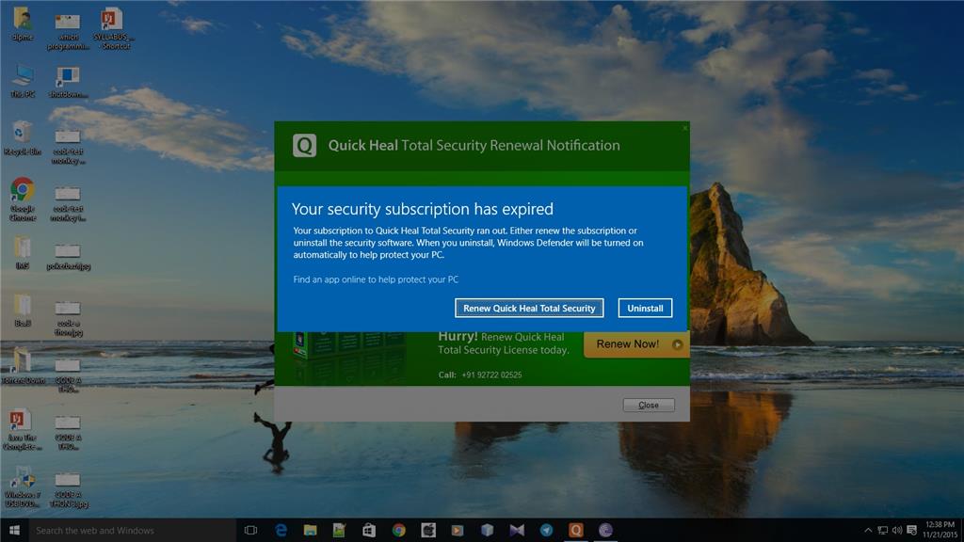Click Renew Quick Heal Total Security button
Screen dimensions: 964x542
click(x=529, y=308)
